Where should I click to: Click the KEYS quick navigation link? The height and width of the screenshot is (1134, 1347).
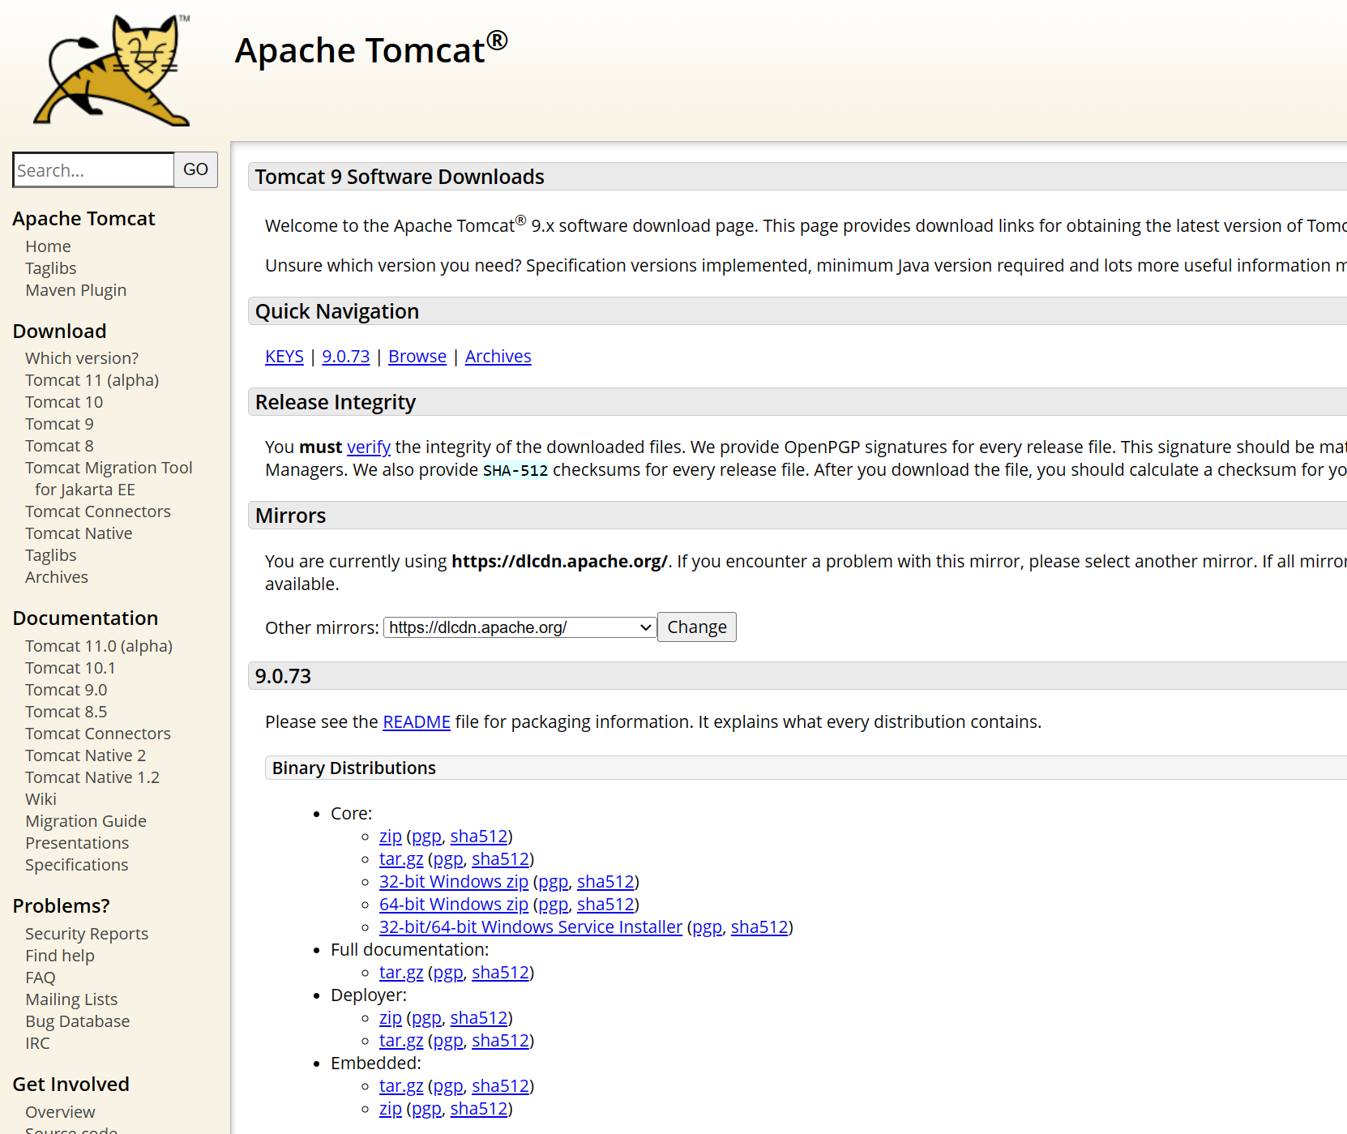(284, 357)
